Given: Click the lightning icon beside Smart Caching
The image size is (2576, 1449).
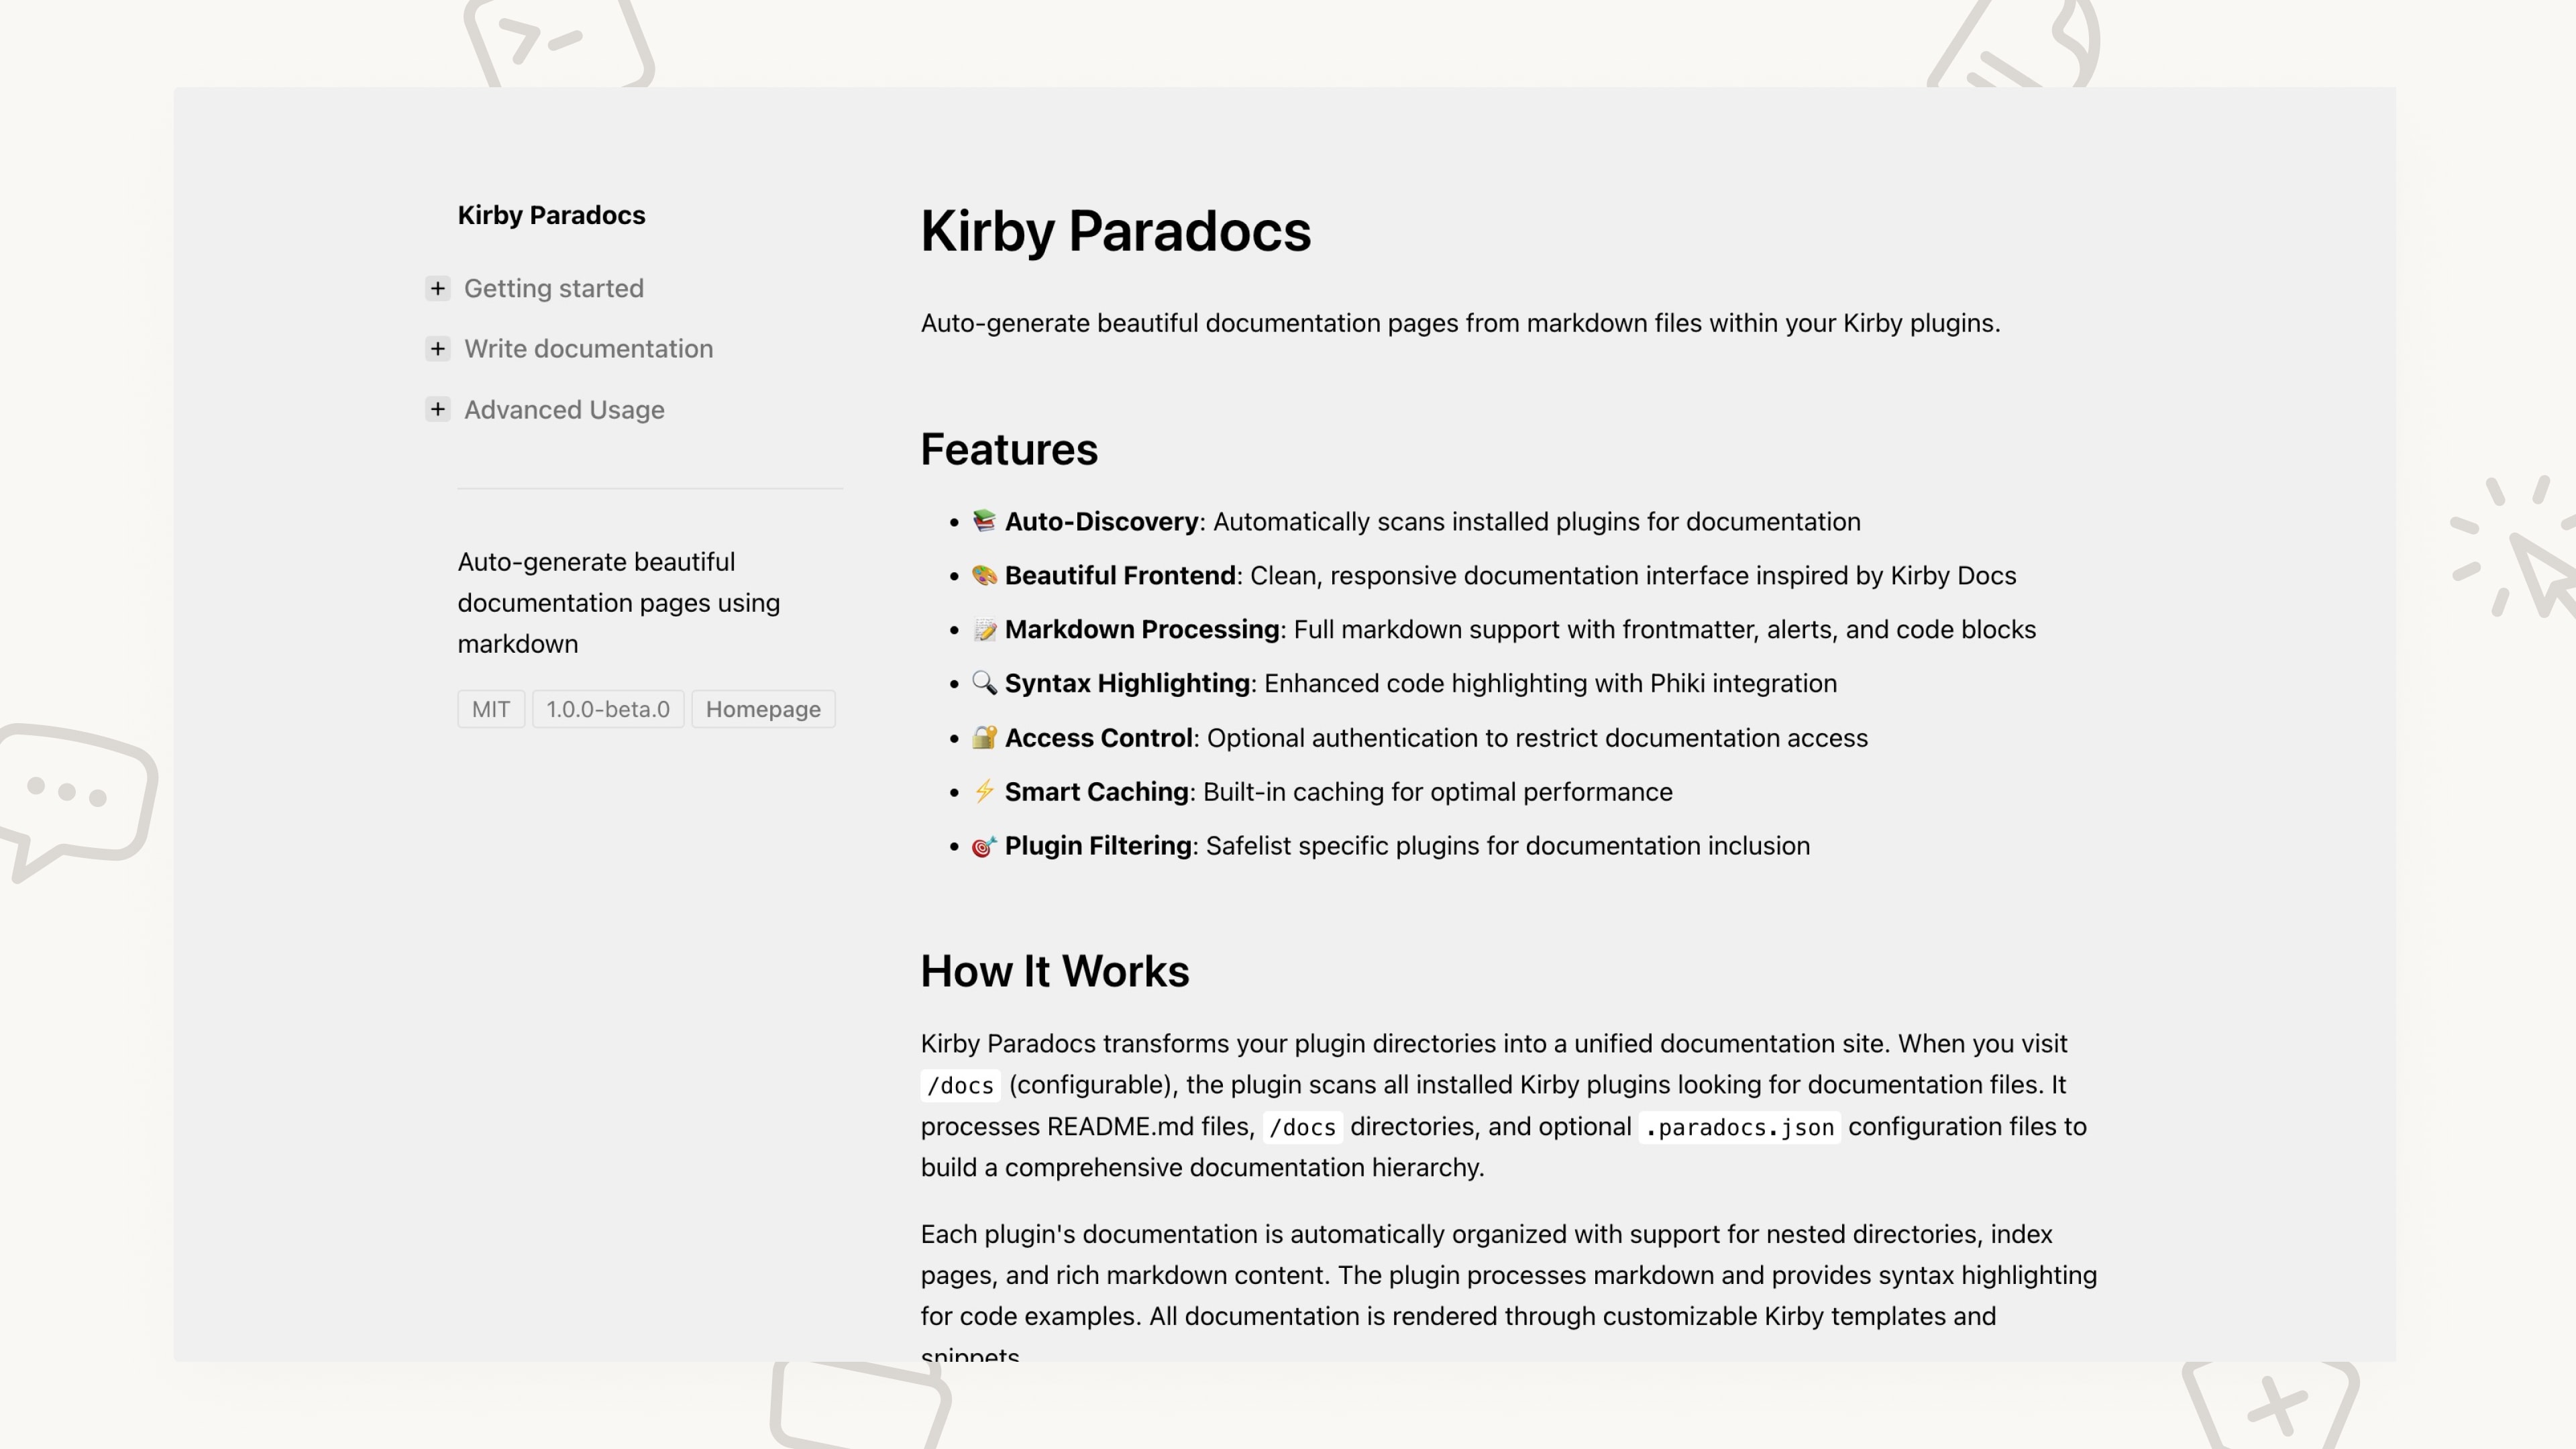Looking at the screenshot, I should point(984,791).
